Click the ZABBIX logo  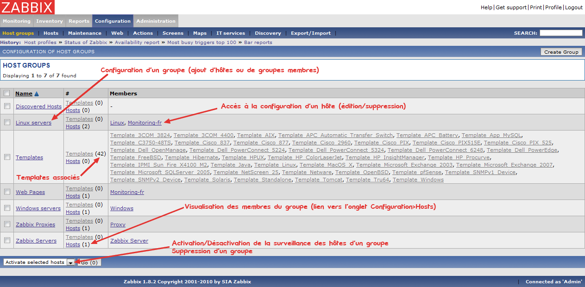click(27, 7)
